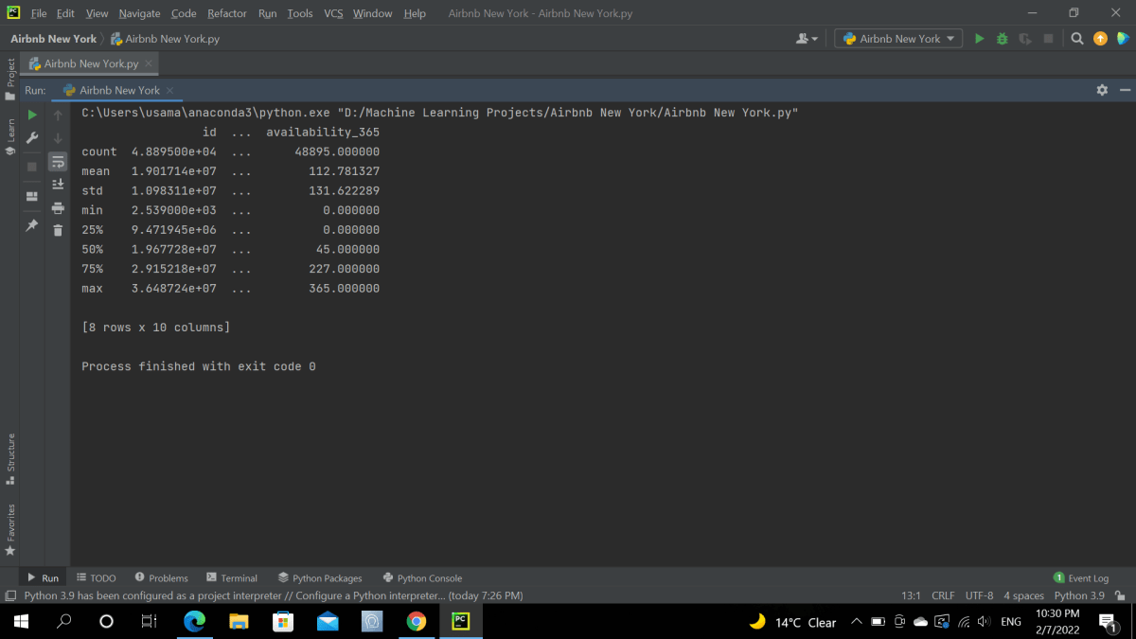Open the TODO tool window

pyautogui.click(x=96, y=577)
